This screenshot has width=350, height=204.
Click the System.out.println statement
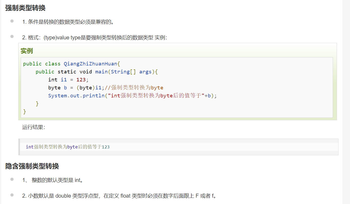coord(132,96)
